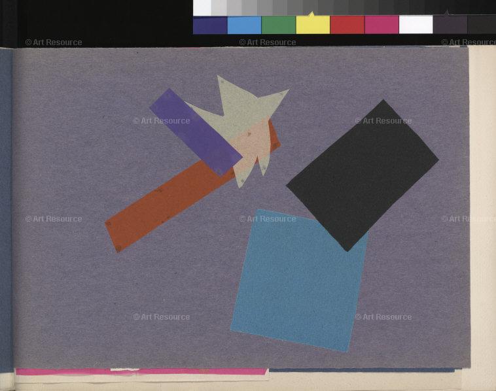Select the light blue calibration patch
Screen dimensions: 496x391
pos(244,25)
